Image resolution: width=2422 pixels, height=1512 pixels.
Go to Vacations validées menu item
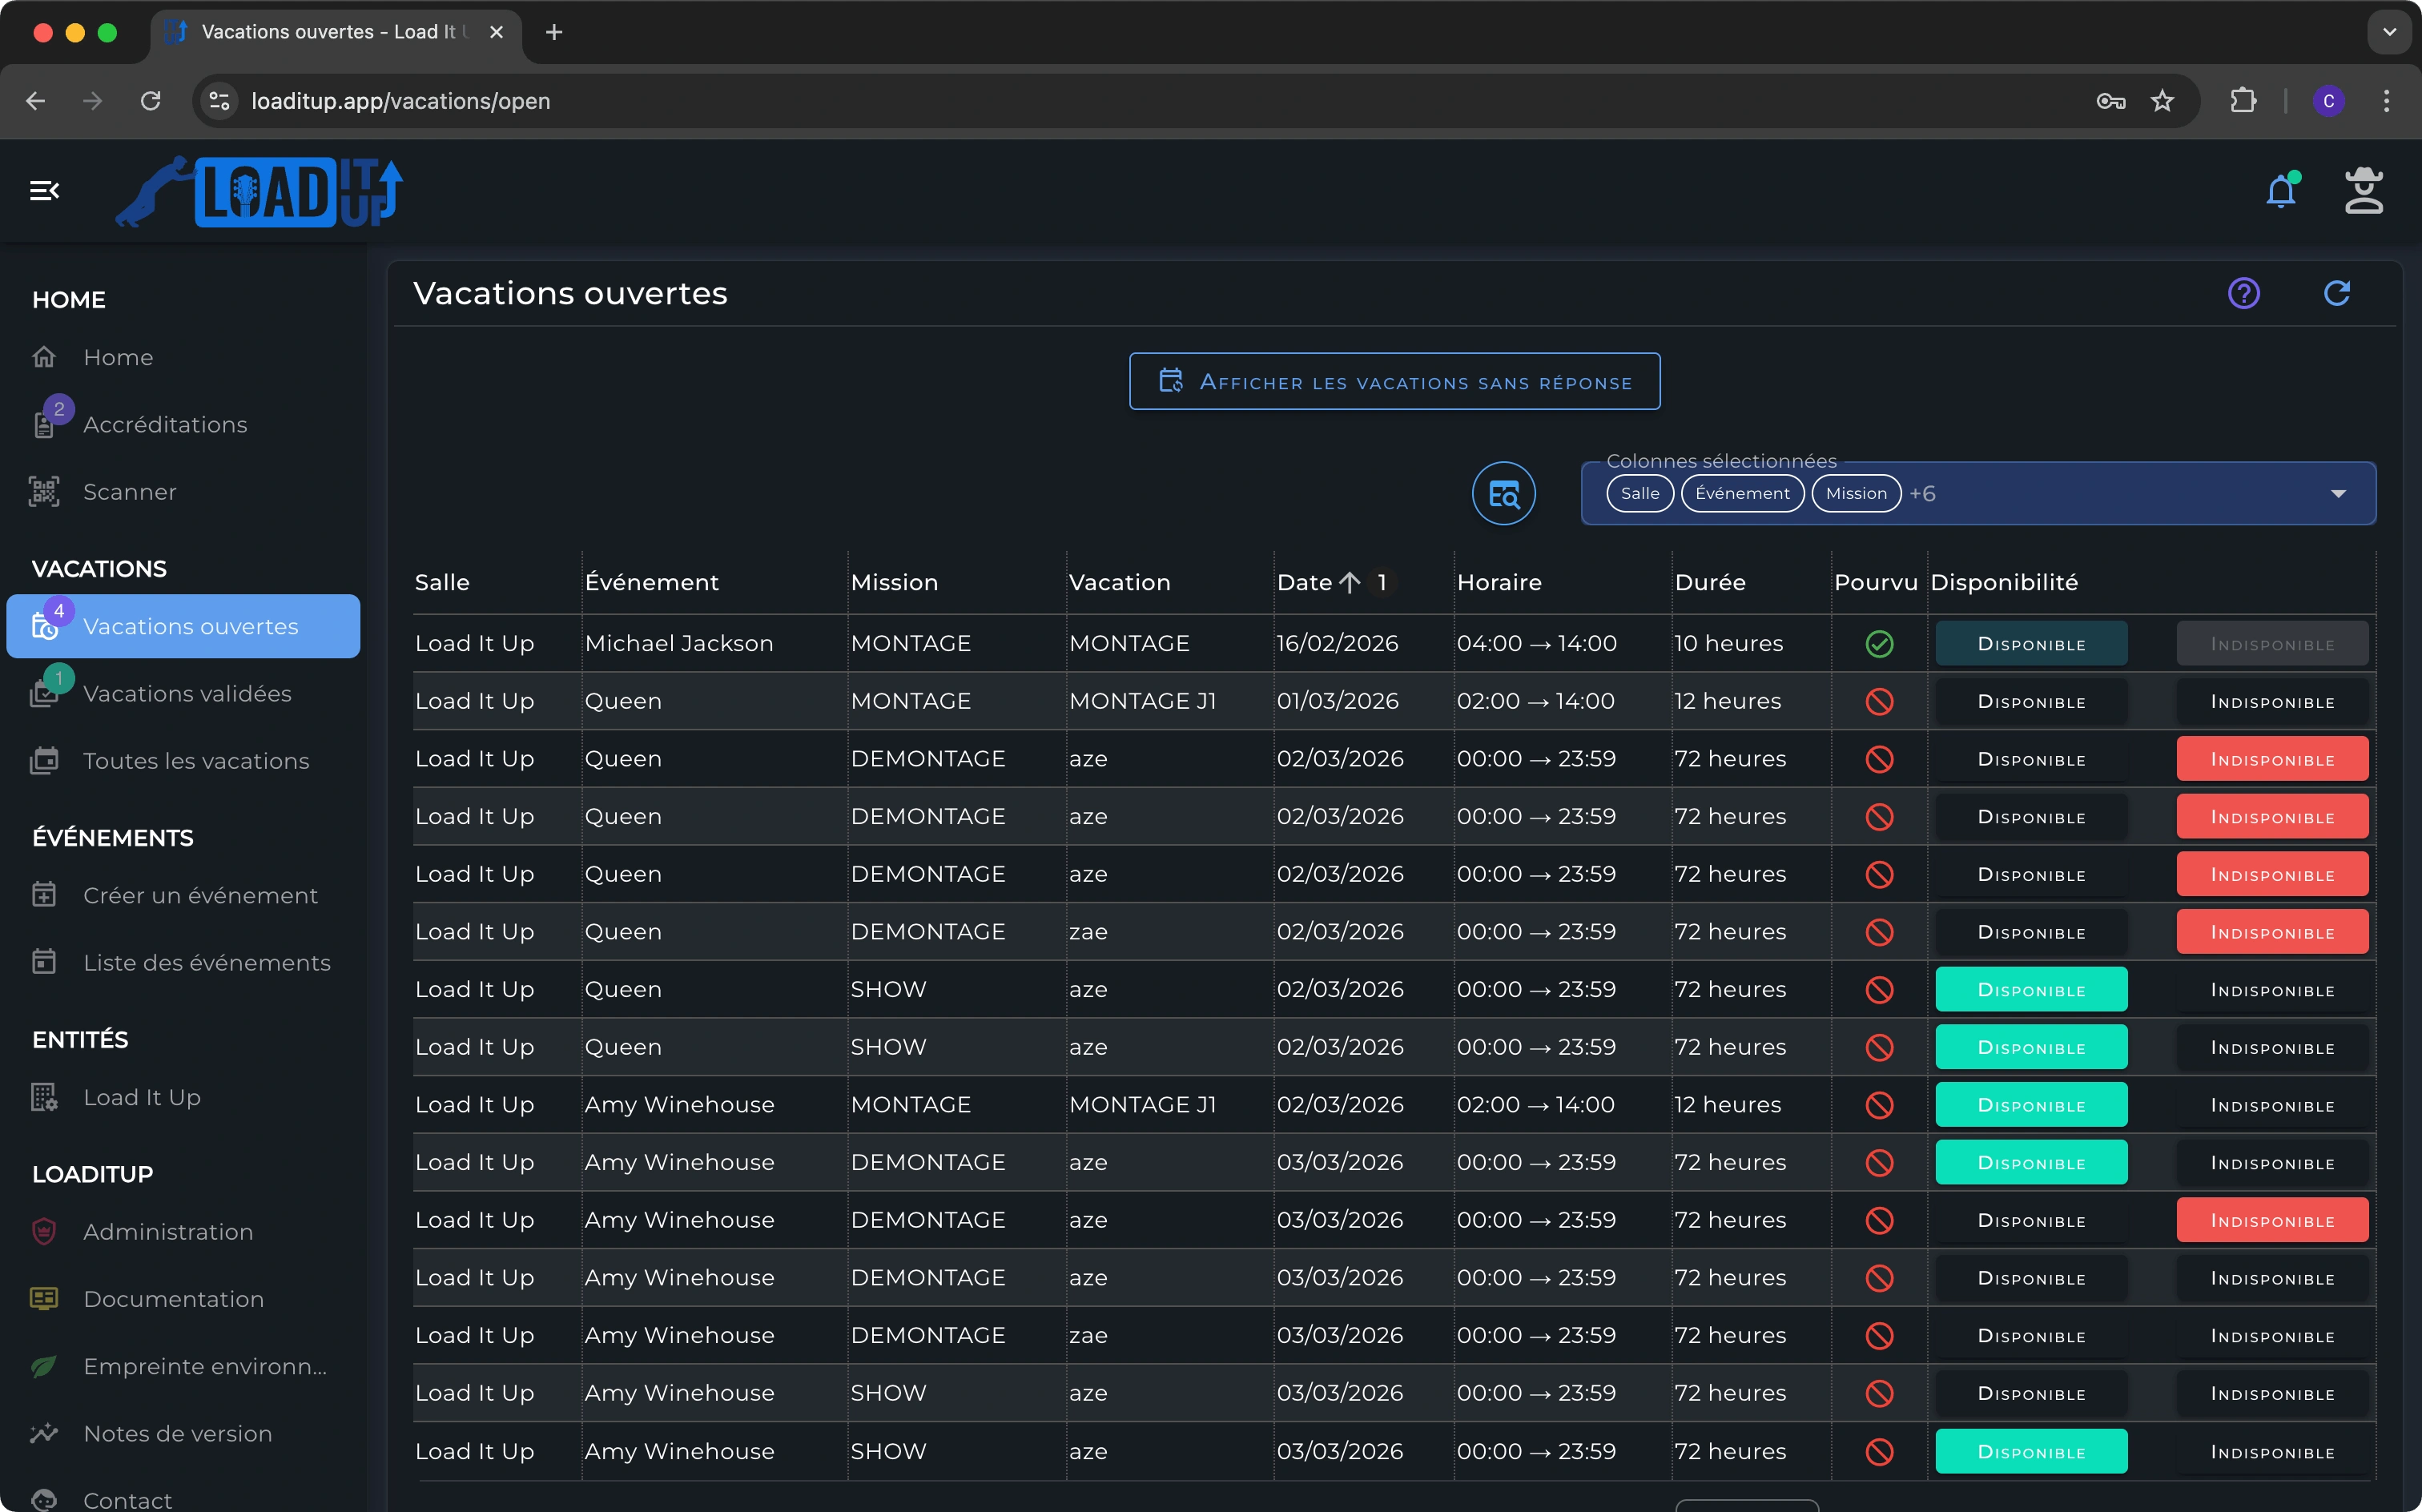(x=187, y=693)
